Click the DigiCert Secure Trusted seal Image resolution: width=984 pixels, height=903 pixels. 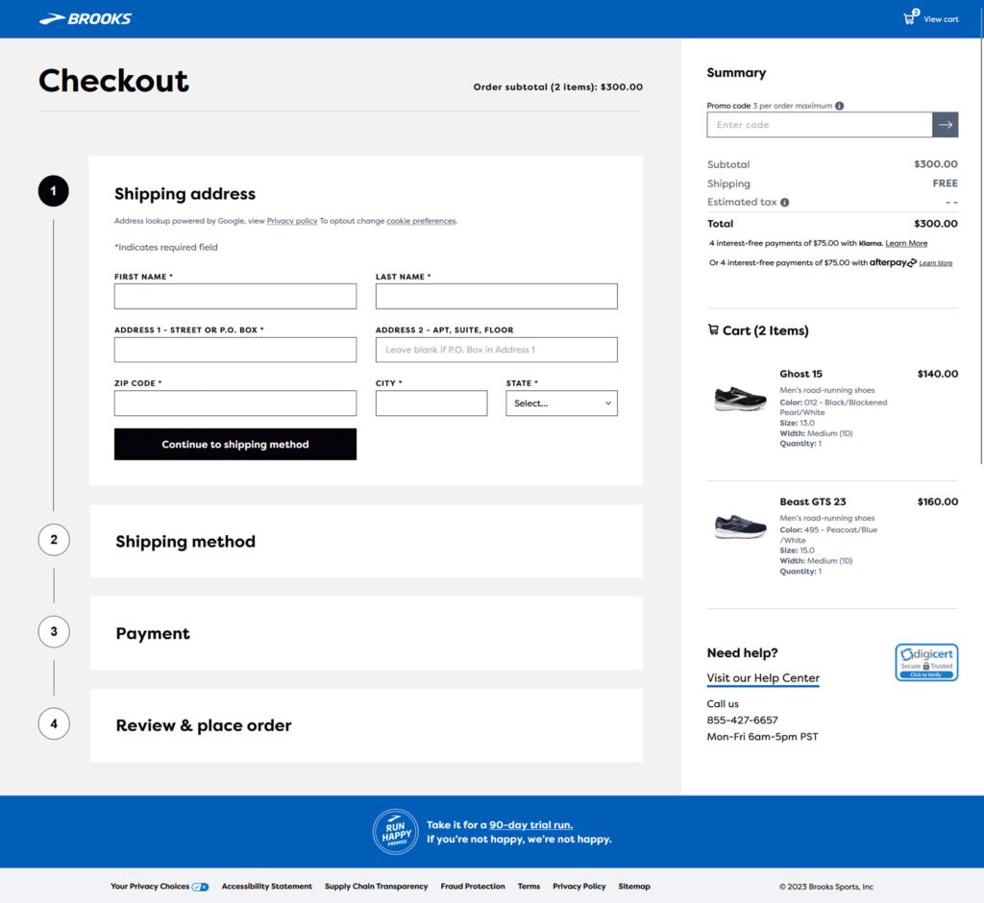(925, 662)
